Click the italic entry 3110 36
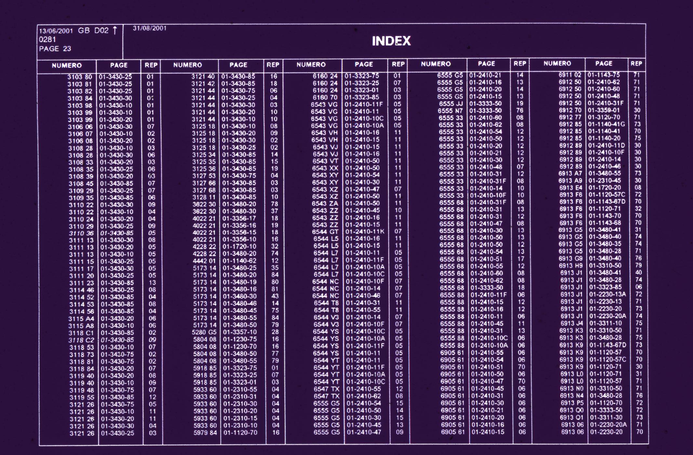This screenshot has width=693, height=455. click(81, 233)
